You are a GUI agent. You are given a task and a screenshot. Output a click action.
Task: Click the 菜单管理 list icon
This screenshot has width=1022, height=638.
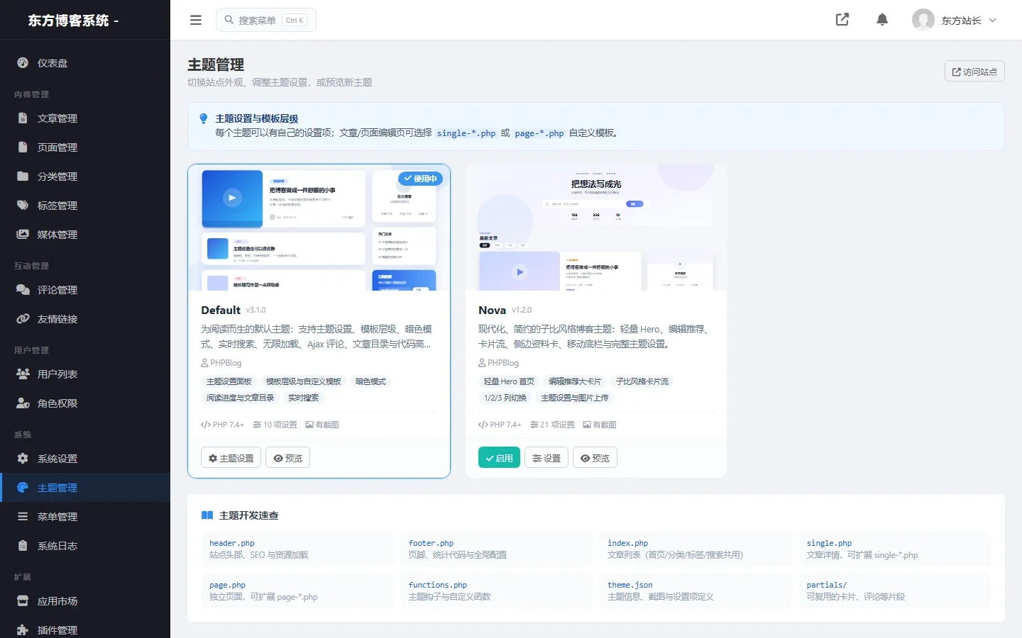coord(23,517)
